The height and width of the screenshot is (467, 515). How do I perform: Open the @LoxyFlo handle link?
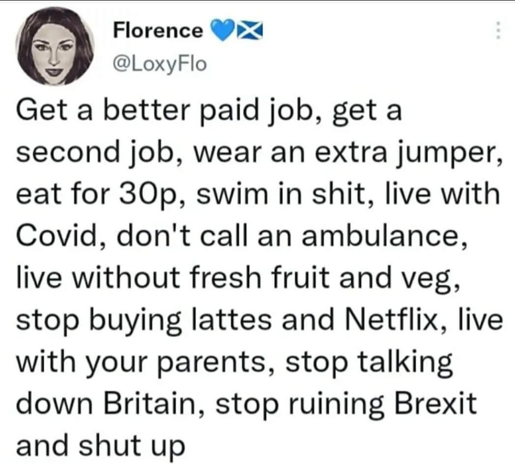160,64
